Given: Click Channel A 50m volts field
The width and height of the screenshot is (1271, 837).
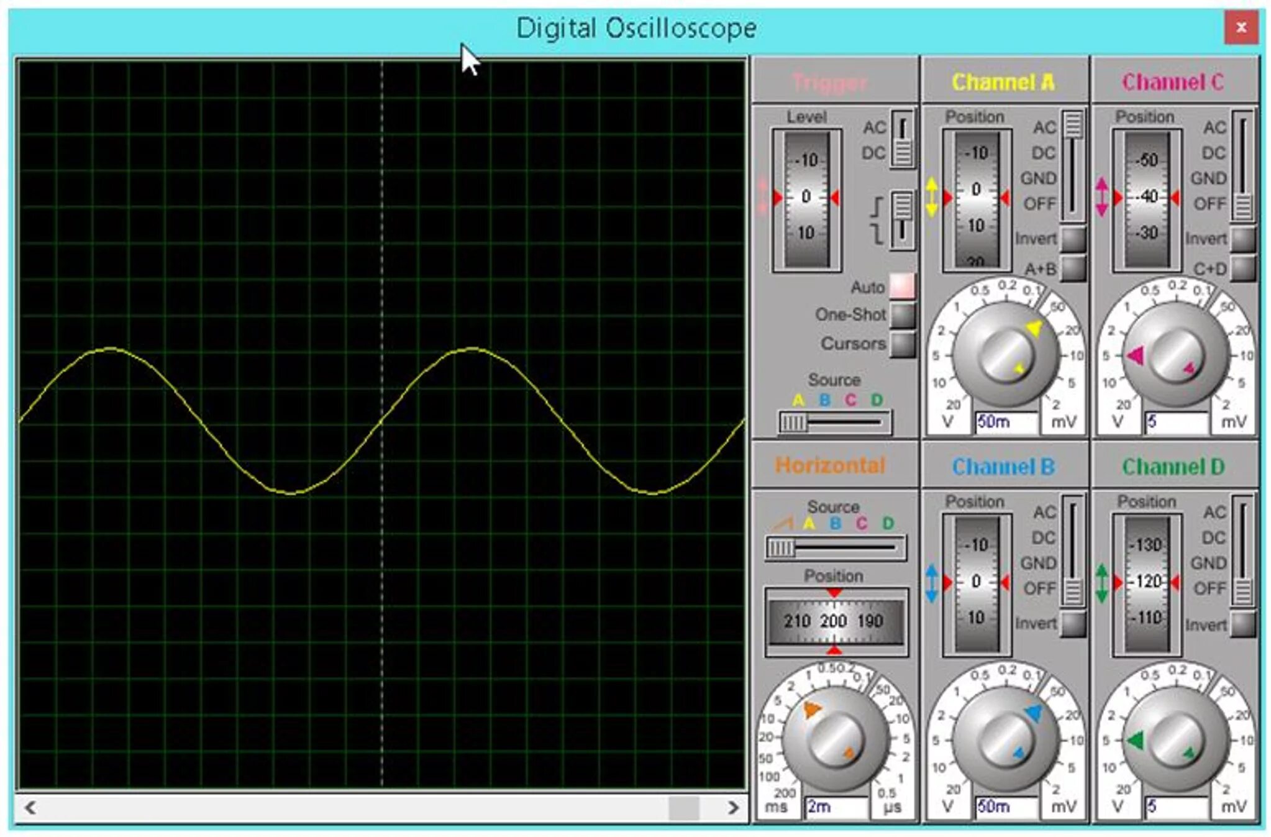Looking at the screenshot, I should (1005, 422).
